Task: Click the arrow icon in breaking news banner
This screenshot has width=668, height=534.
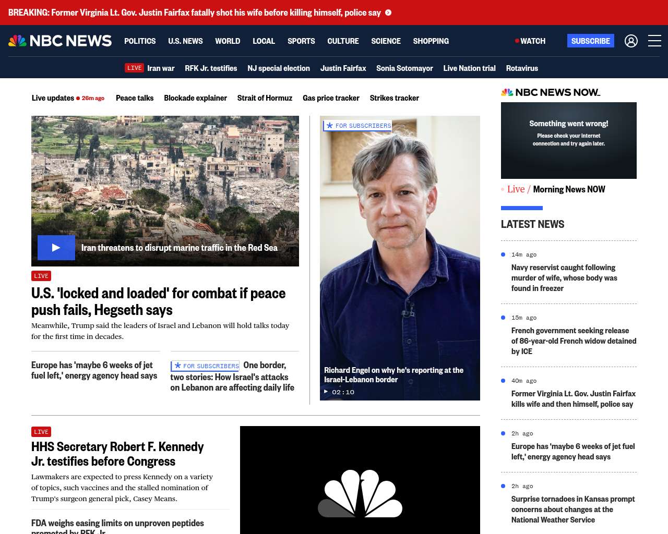Action: click(388, 13)
